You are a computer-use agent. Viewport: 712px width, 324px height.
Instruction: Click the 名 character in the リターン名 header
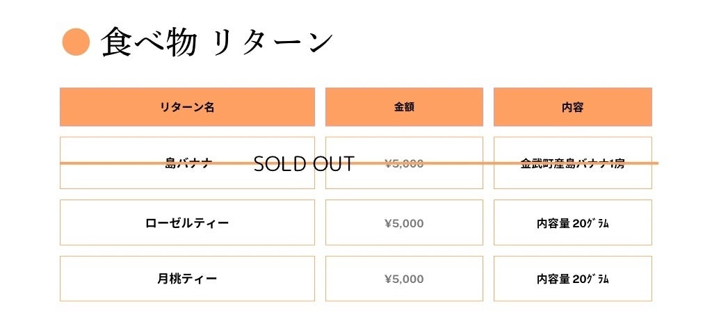point(209,107)
